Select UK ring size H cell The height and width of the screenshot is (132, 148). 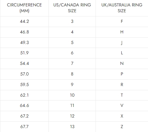point(122,32)
